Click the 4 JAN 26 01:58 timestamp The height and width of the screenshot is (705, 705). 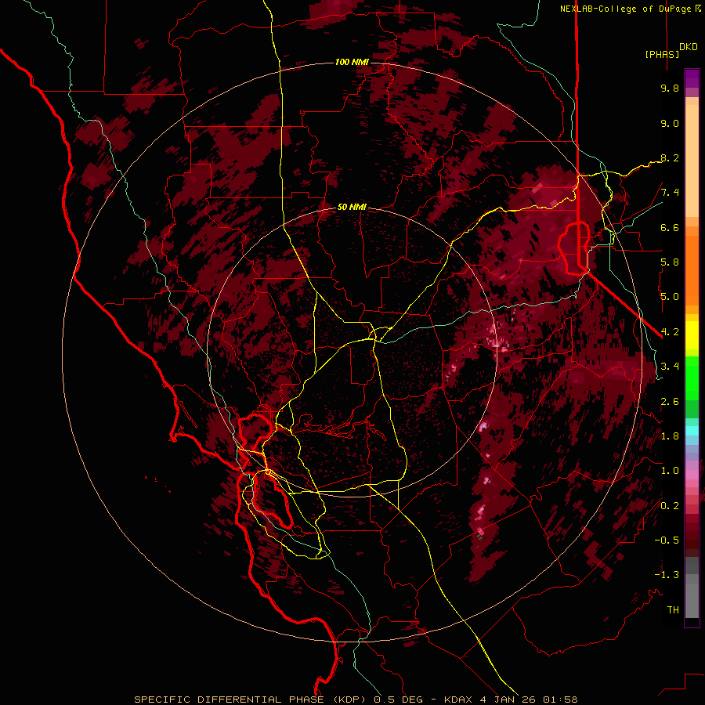(x=529, y=700)
